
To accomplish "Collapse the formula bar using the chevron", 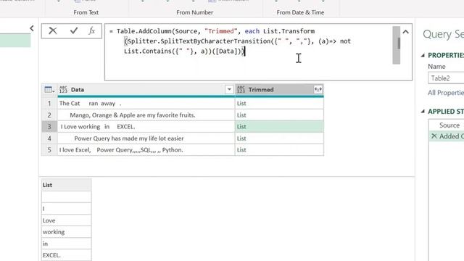I will tap(405, 32).
